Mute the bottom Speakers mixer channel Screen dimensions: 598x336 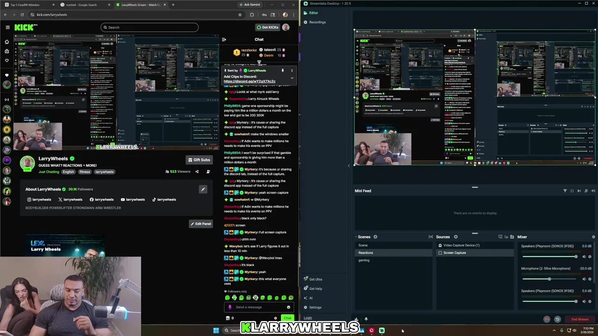click(584, 301)
